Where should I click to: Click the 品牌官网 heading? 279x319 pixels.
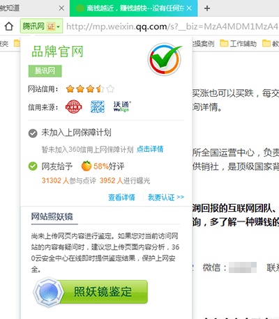pos(57,52)
